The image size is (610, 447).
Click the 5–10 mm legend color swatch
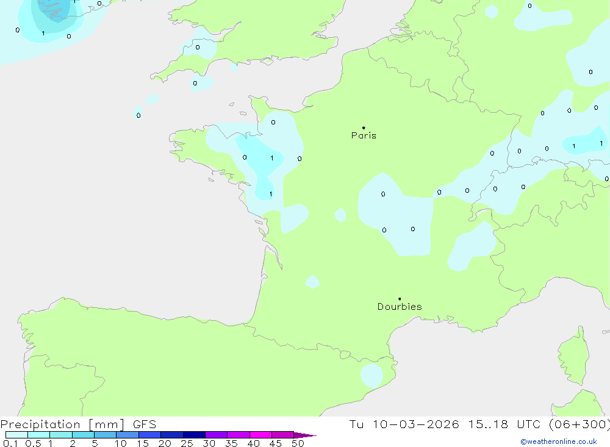click(106, 435)
